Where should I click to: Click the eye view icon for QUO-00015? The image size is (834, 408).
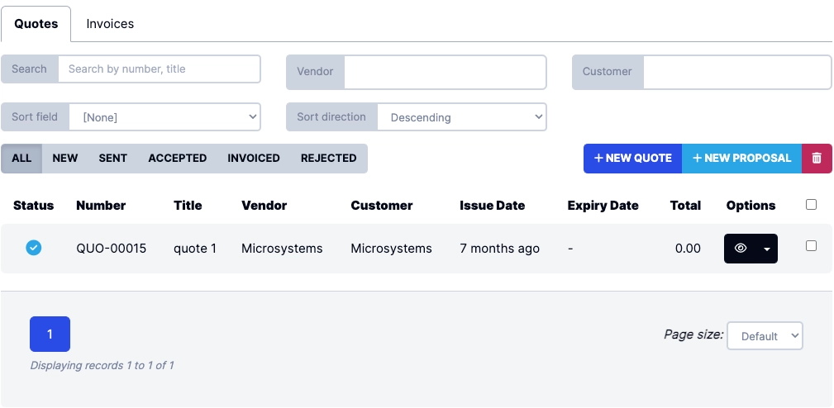(741, 249)
